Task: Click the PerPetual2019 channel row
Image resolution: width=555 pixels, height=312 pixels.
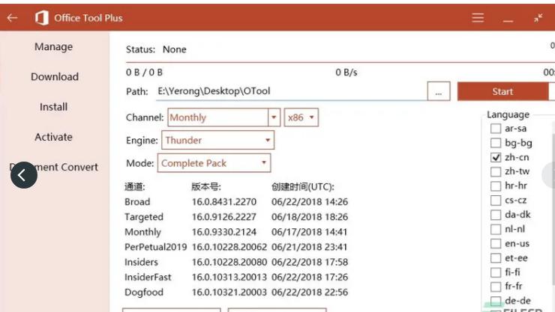Action: pos(236,247)
